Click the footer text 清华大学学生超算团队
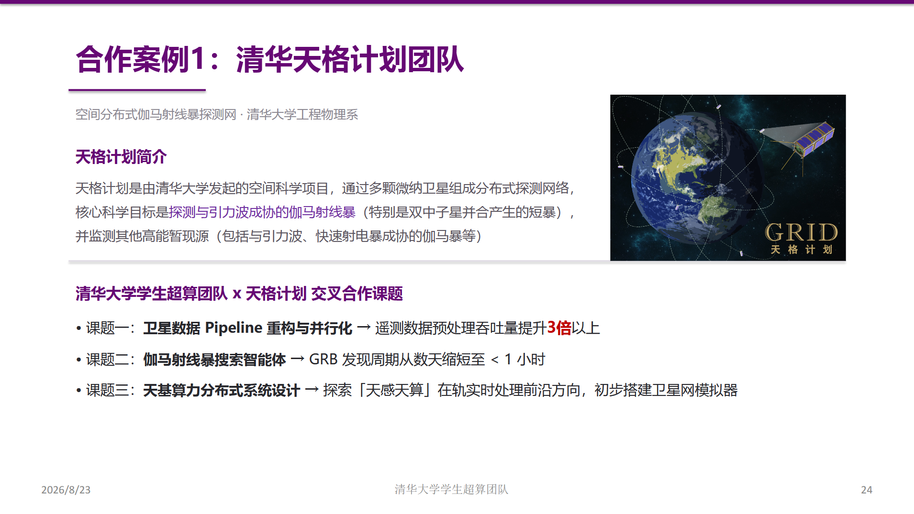The height and width of the screenshot is (514, 914). click(451, 489)
